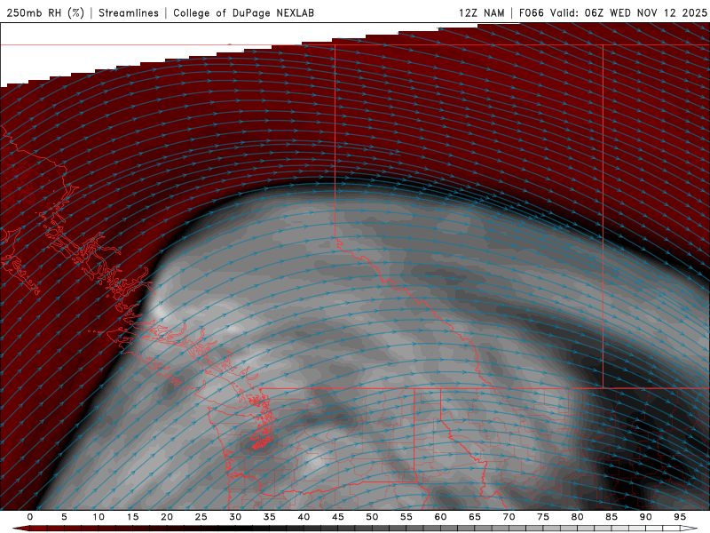Click the '15' colorbar label
710x533 pixels.
(x=132, y=517)
